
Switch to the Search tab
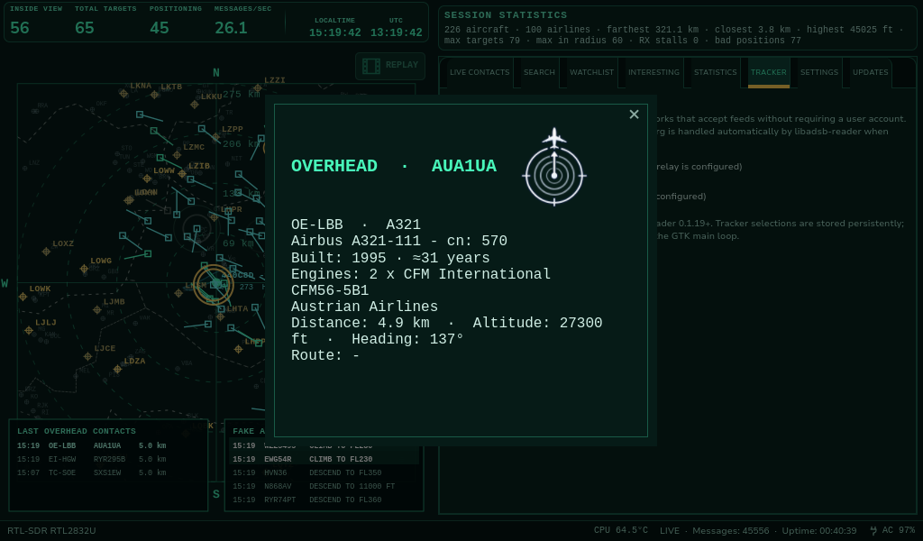539,72
